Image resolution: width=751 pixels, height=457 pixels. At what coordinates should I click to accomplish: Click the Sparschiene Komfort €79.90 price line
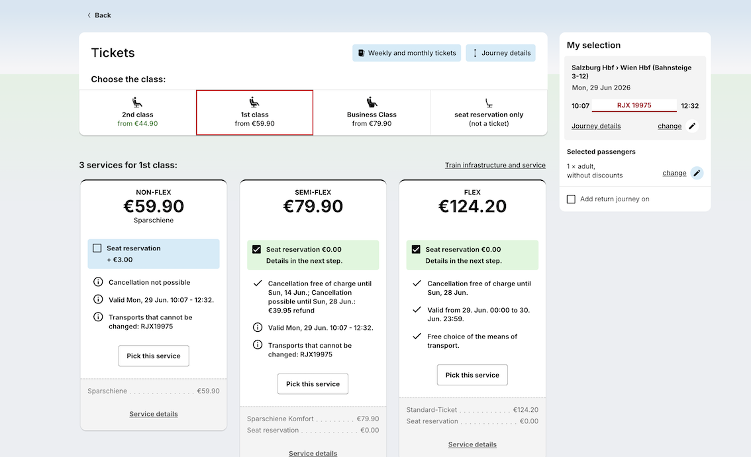click(313, 419)
